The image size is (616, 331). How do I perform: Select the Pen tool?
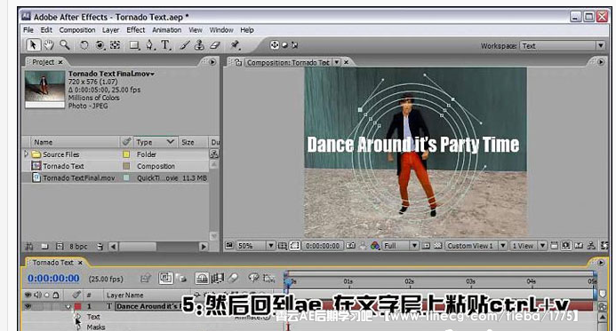(x=149, y=45)
